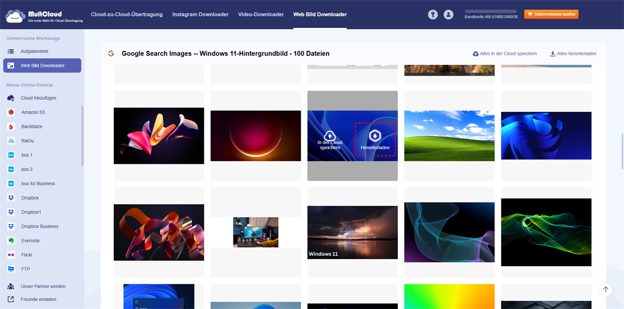This screenshot has height=309, width=624.
Task: Click the Freunde einladen share icon
Action: 11,299
